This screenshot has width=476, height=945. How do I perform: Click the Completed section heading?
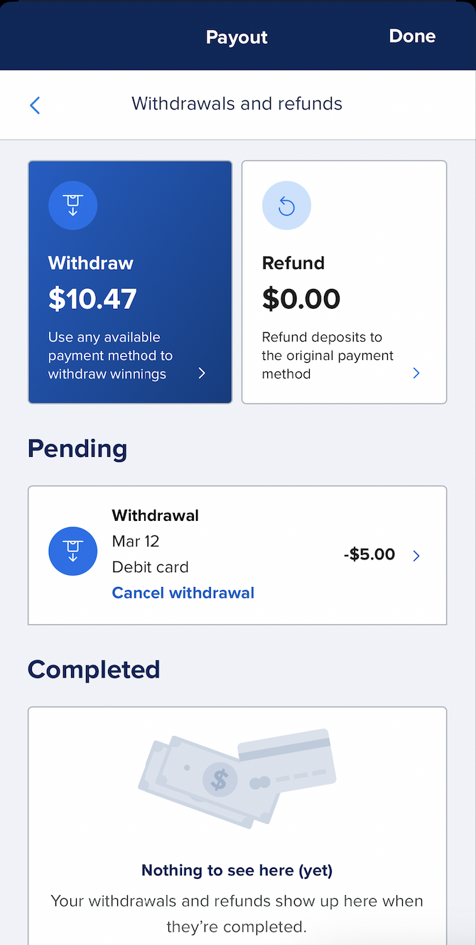pyautogui.click(x=93, y=669)
